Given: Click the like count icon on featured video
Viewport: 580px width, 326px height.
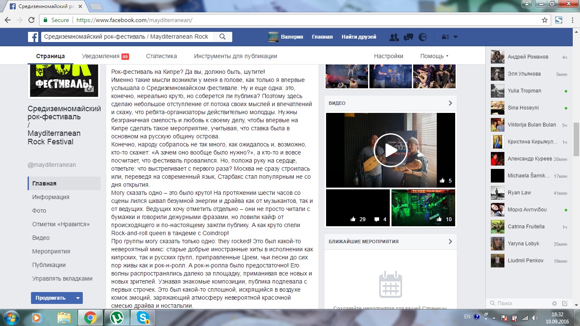Looking at the screenshot, I should click(x=442, y=180).
